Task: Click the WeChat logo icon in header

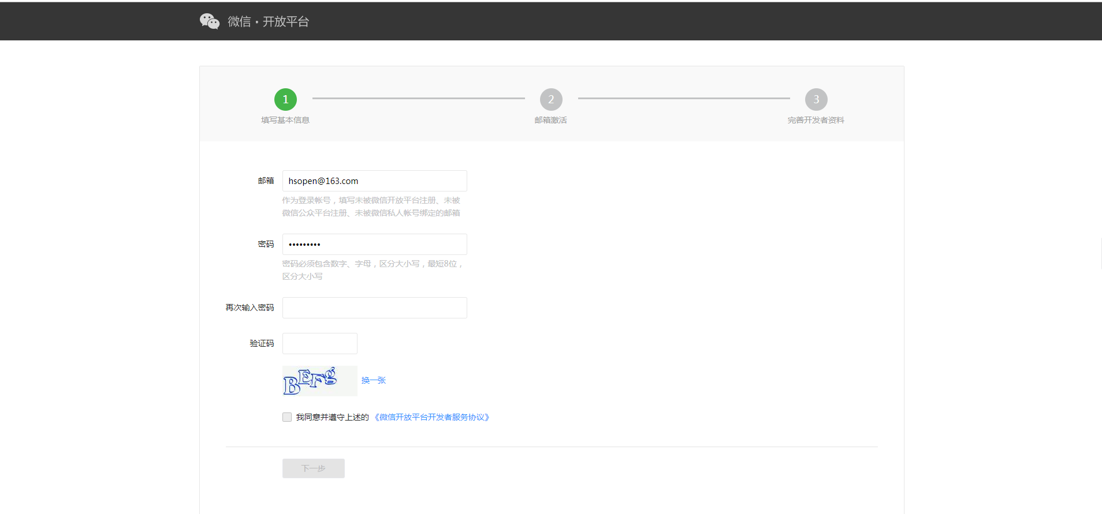Action: (x=210, y=21)
